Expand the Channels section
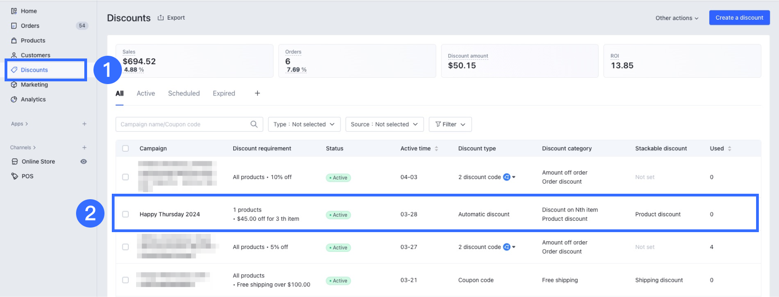779x297 pixels. click(23, 148)
